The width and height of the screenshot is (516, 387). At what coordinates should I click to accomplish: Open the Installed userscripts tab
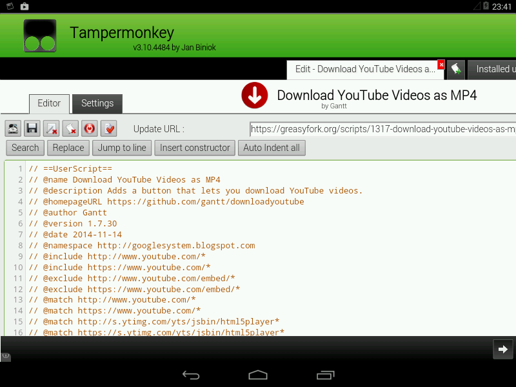pyautogui.click(x=492, y=70)
